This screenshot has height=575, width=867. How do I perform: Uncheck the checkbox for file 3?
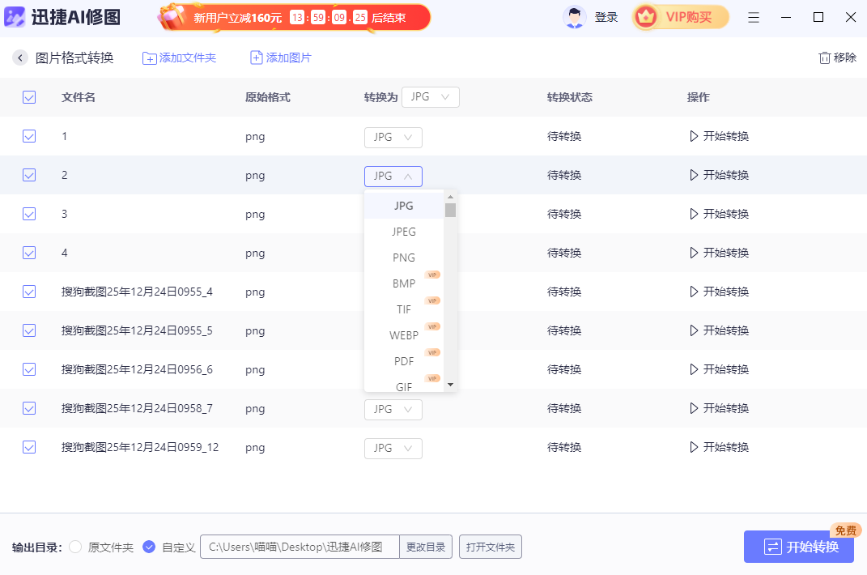(x=29, y=214)
